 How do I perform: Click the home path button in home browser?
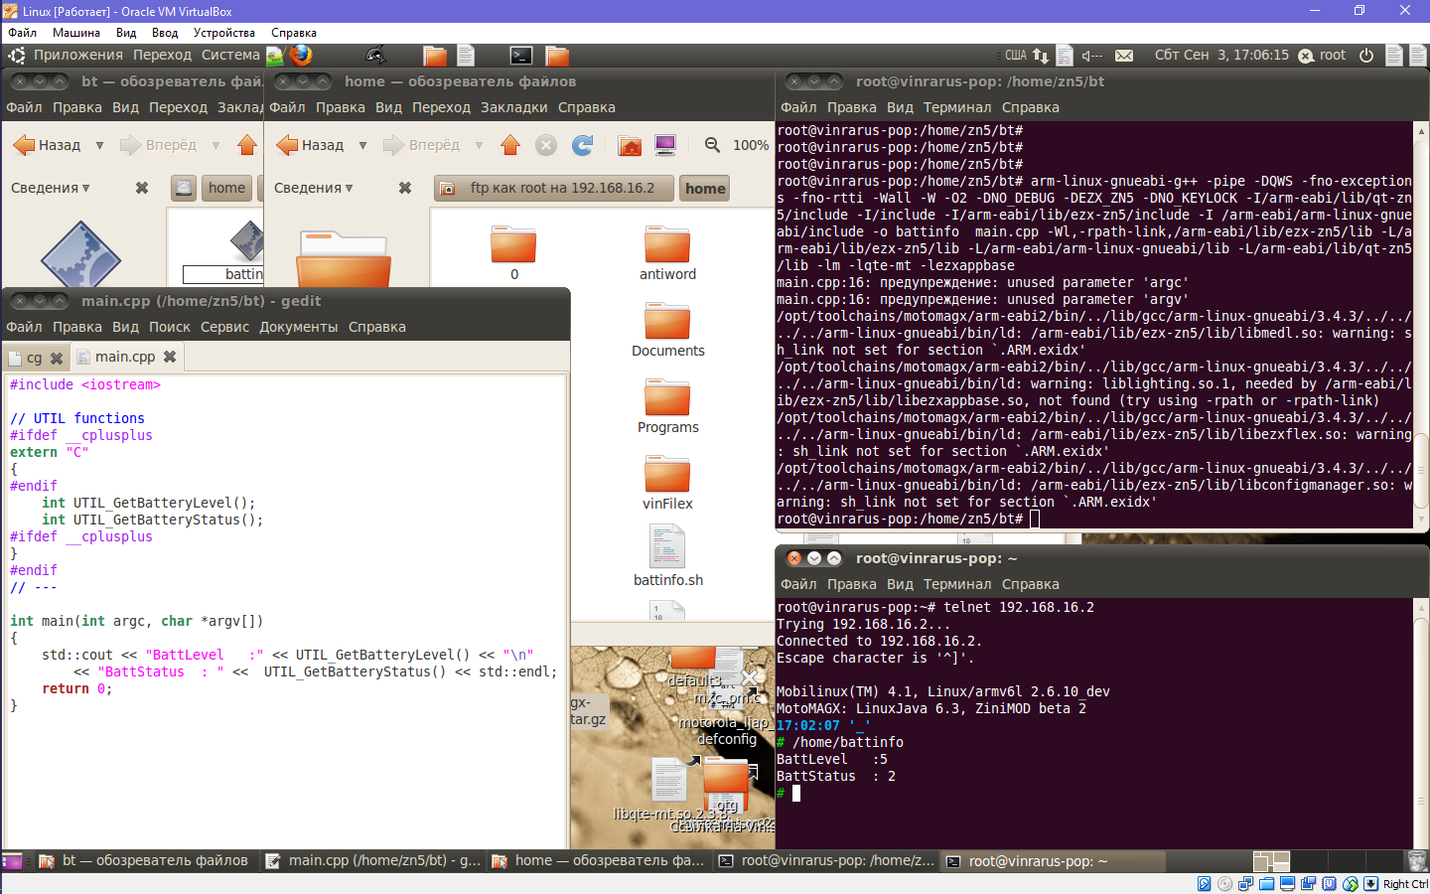click(705, 188)
